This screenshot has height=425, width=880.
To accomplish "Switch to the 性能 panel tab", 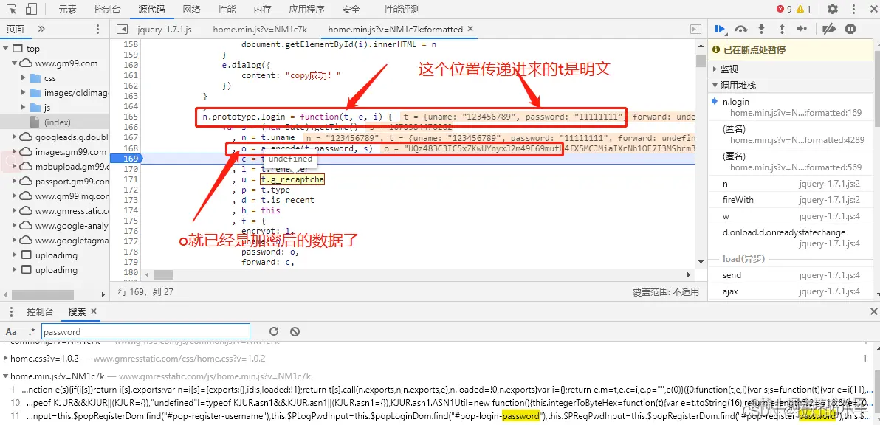I will point(227,10).
